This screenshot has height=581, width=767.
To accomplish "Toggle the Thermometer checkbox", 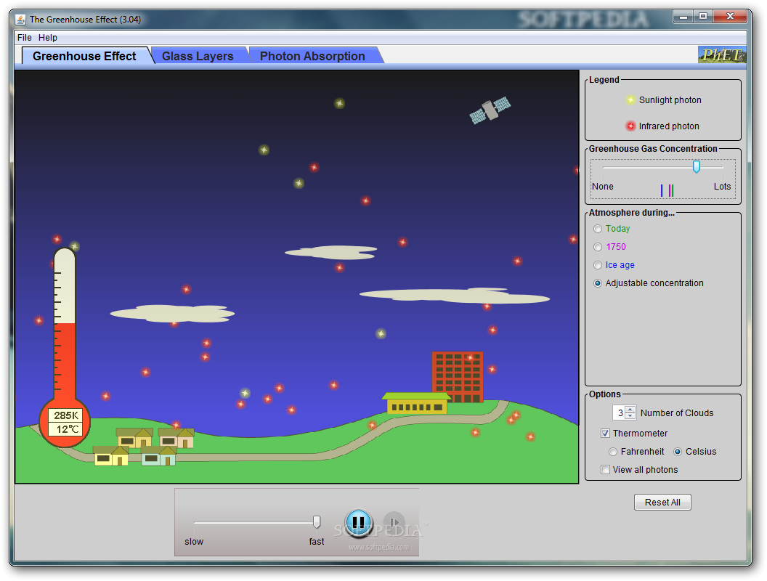I will click(605, 434).
